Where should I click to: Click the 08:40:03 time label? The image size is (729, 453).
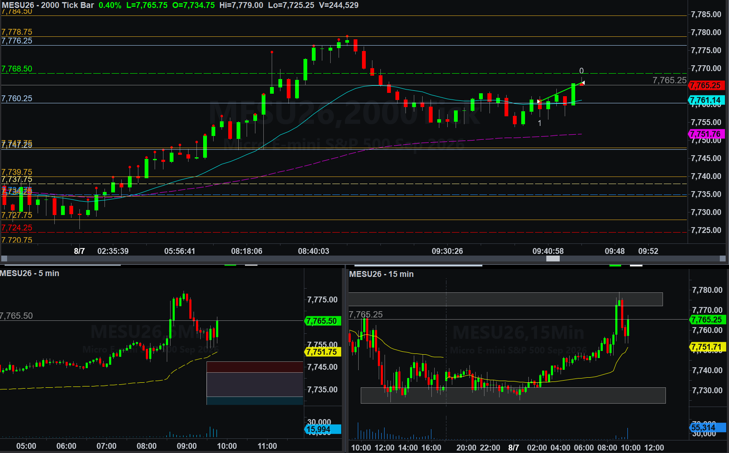tap(314, 251)
